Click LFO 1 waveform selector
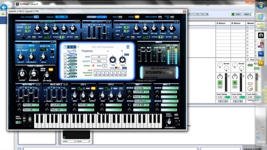 pyautogui.click(x=80, y=88)
